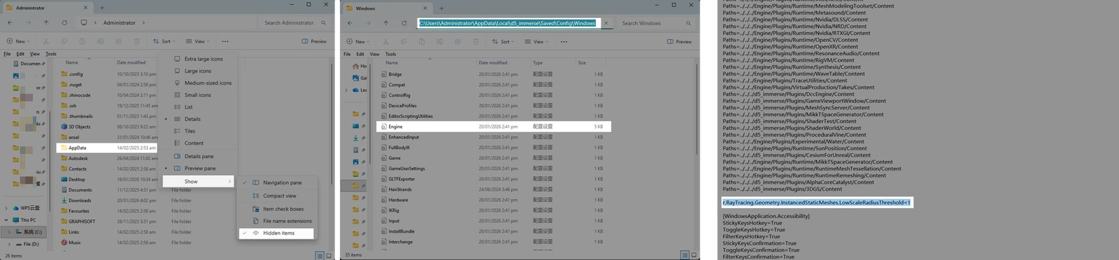Click the Engine config file icon
This screenshot has height=260, width=1119.
(x=384, y=127)
